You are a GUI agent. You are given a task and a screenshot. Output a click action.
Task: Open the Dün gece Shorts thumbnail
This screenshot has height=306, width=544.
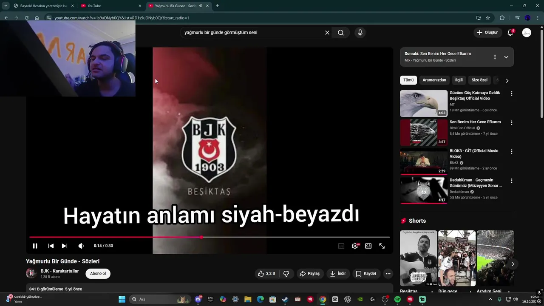pyautogui.click(x=457, y=258)
